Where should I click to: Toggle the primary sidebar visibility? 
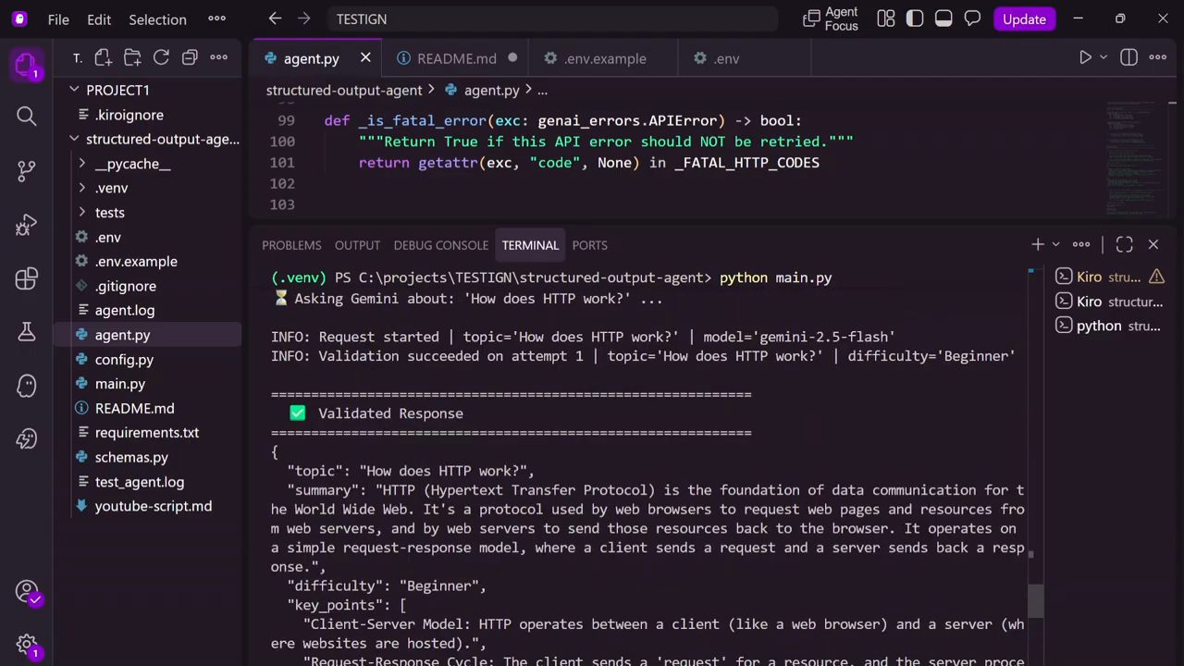pyautogui.click(x=915, y=18)
